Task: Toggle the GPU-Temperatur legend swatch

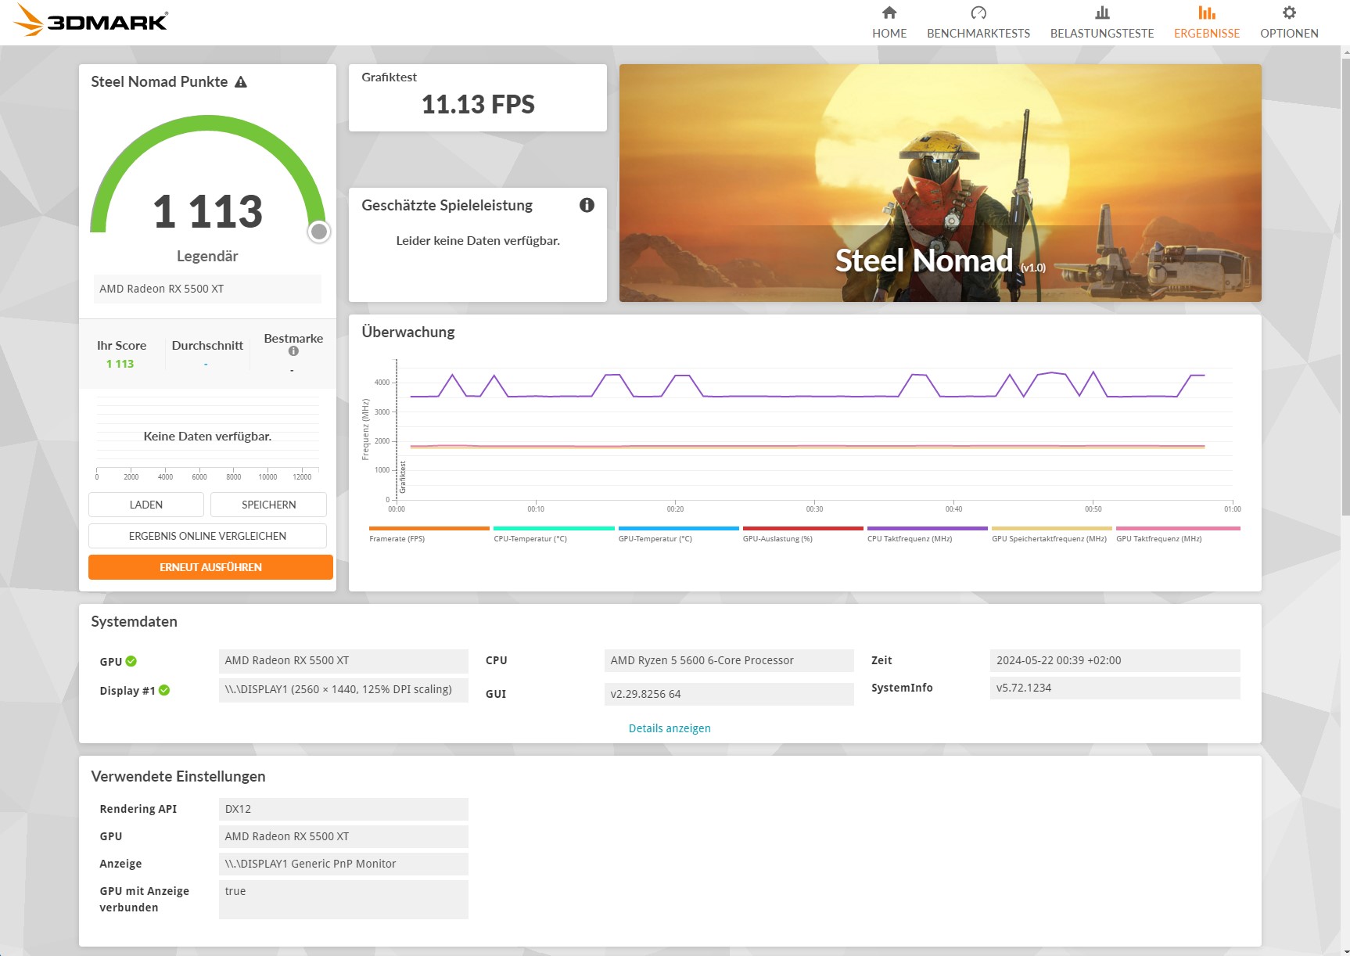Action: click(x=678, y=529)
